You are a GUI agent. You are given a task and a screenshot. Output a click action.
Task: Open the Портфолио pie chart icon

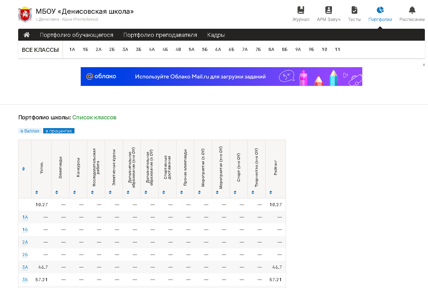(380, 10)
